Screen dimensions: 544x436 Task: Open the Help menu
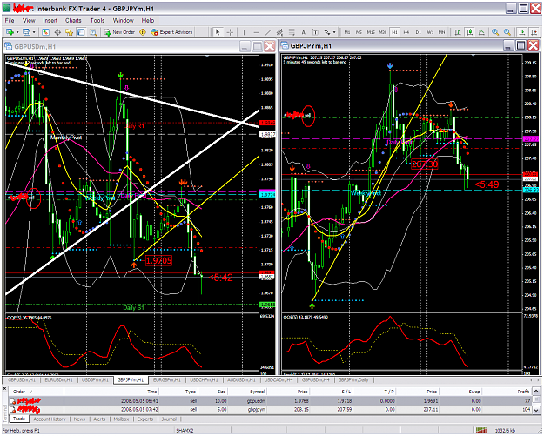click(148, 21)
